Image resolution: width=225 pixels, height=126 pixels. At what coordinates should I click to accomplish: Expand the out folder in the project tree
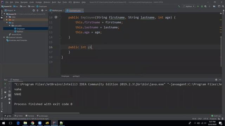point(7,20)
